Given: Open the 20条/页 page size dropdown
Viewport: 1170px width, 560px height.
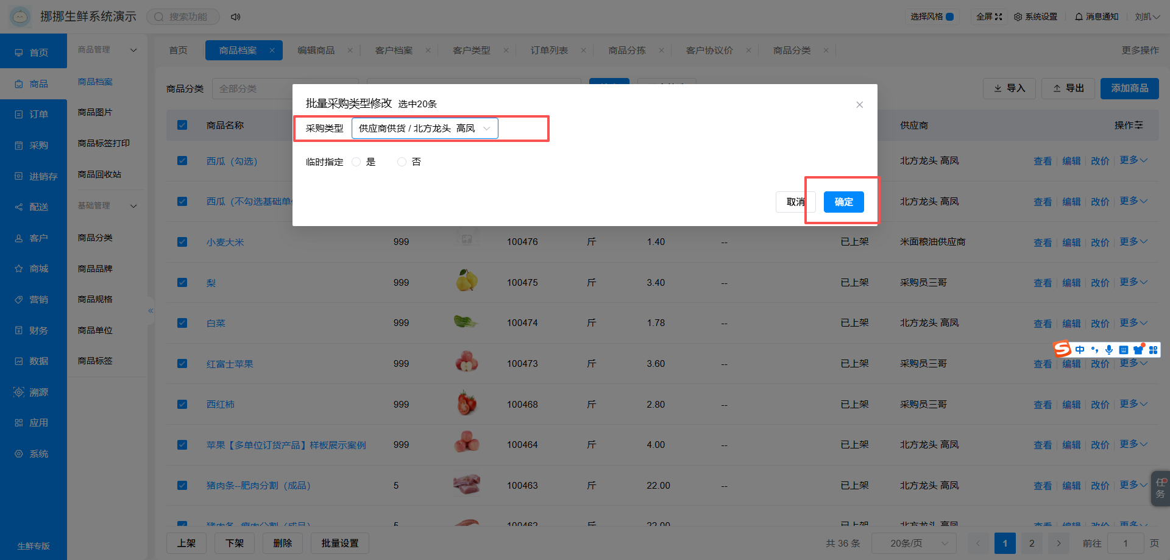Looking at the screenshot, I should pos(914,544).
